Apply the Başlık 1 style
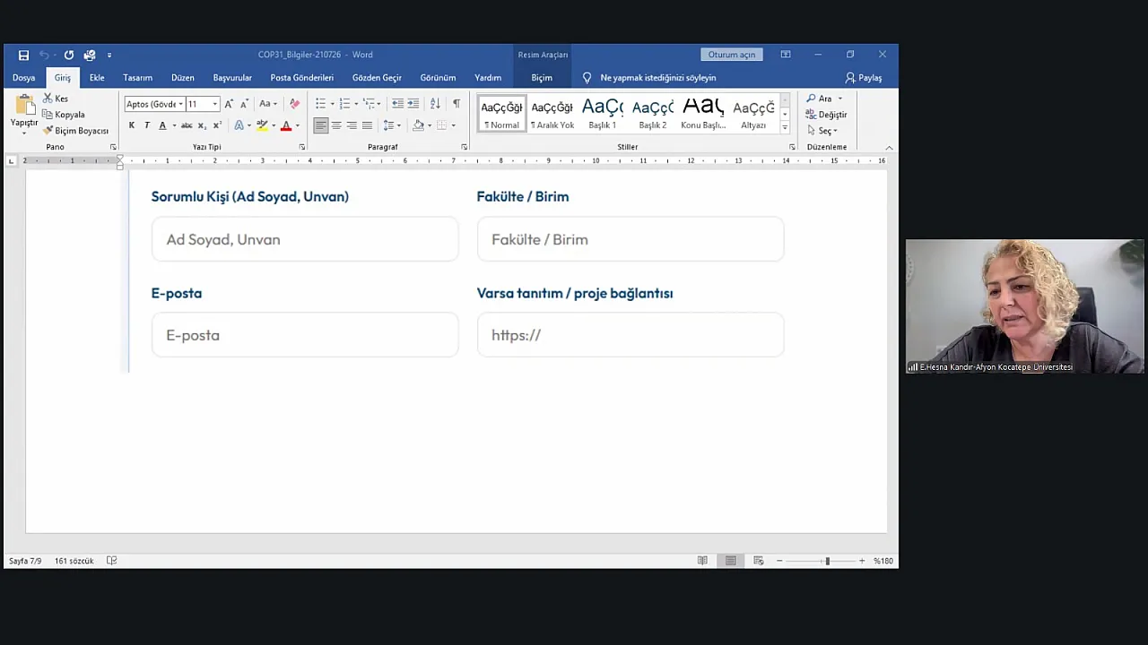The image size is (1148, 645). click(x=603, y=114)
